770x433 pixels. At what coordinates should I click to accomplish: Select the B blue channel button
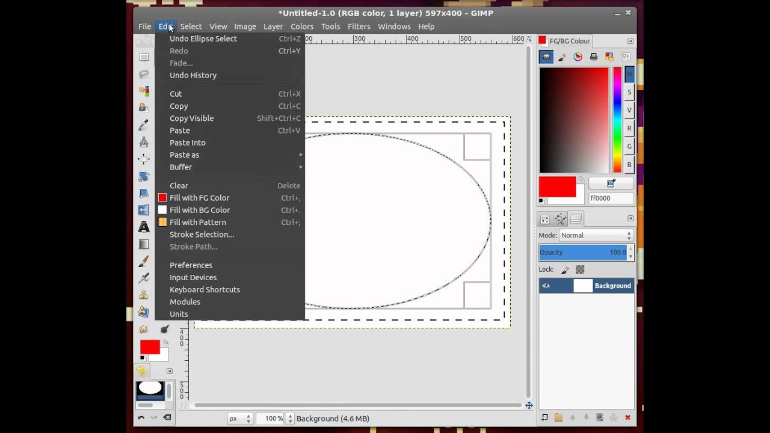coord(629,164)
